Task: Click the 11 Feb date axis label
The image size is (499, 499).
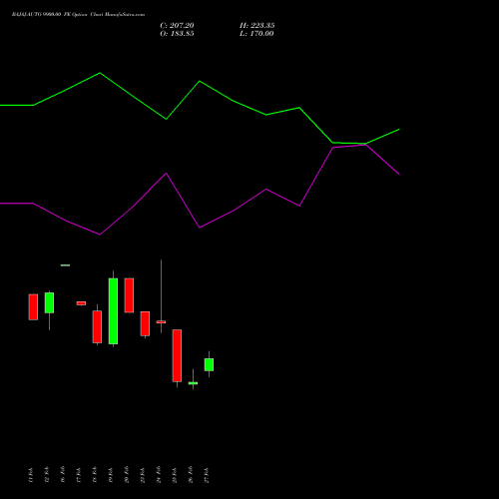Action: [31, 475]
